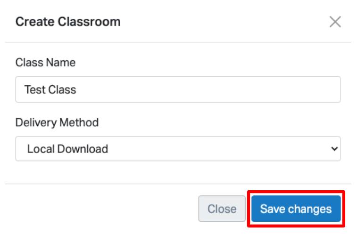Click the X icon to dismiss dialog
This screenshot has height=234, width=357.
[335, 22]
